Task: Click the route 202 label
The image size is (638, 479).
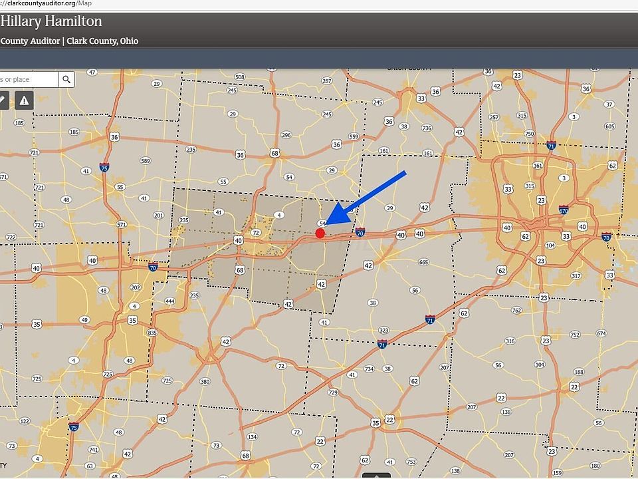Action: pyautogui.click(x=136, y=287)
